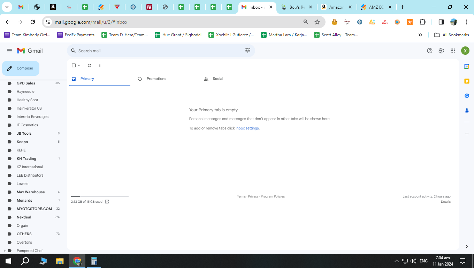Open tab search dropdown arrow
Viewport: 474px width, 268px height.
7,7
